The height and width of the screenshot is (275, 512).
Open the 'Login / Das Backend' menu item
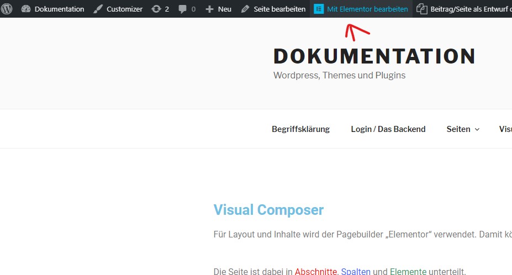pyautogui.click(x=388, y=129)
